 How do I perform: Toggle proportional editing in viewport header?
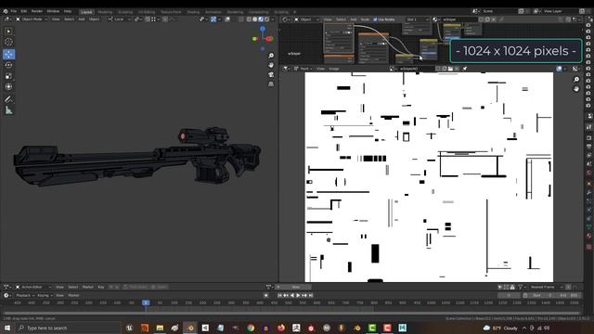tap(165, 19)
